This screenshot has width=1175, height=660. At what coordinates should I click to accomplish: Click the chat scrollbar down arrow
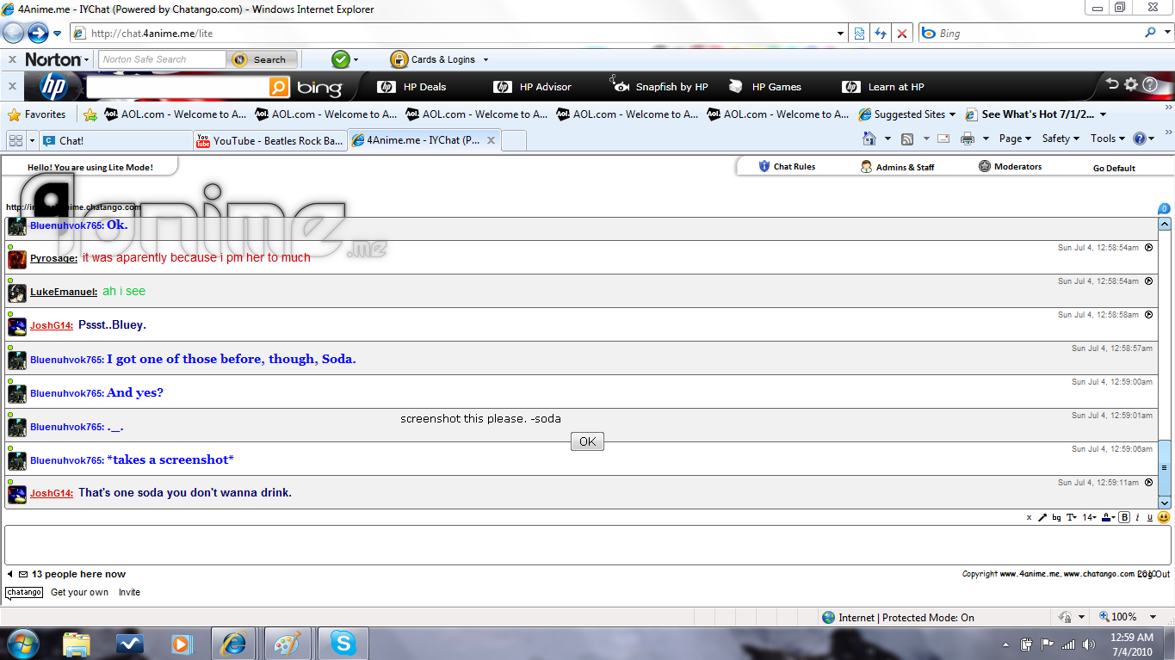(1165, 503)
